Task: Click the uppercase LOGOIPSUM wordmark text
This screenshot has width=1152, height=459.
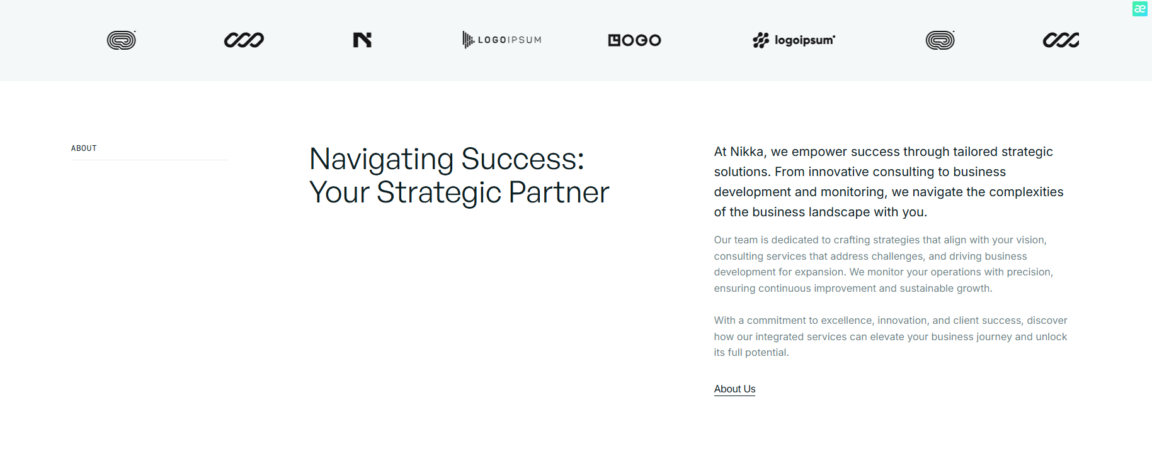Action: click(x=510, y=40)
